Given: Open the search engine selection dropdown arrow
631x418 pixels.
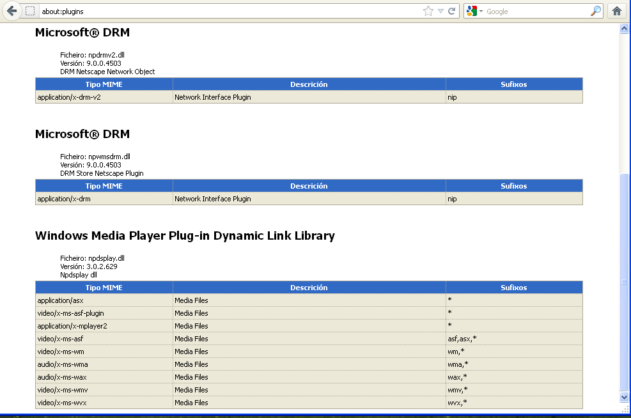Looking at the screenshot, I should coord(481,12).
